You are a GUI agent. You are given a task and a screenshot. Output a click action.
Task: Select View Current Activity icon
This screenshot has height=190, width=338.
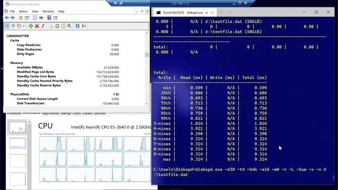pyautogui.click(x=7, y=26)
